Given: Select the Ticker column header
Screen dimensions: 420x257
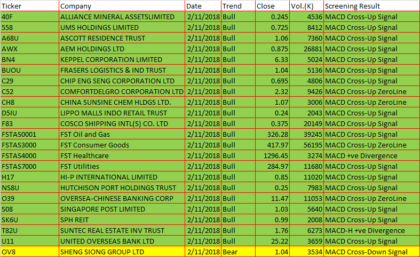Looking at the screenshot, I should click(x=29, y=6).
